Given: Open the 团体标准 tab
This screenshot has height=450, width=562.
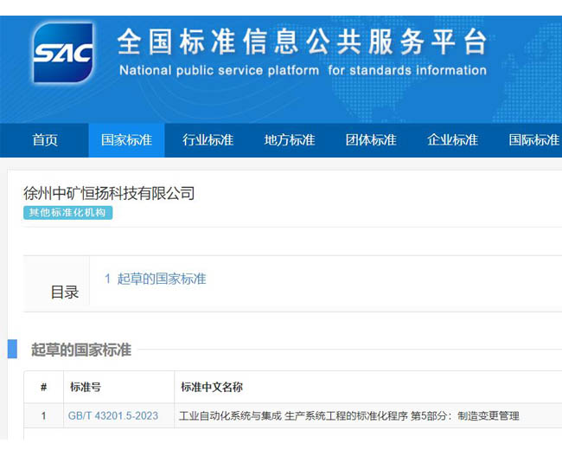Looking at the screenshot, I should point(371,140).
